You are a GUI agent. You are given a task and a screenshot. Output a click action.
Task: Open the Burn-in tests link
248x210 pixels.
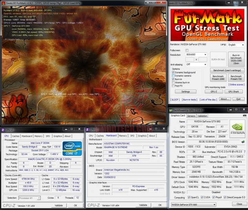[x=189, y=99]
